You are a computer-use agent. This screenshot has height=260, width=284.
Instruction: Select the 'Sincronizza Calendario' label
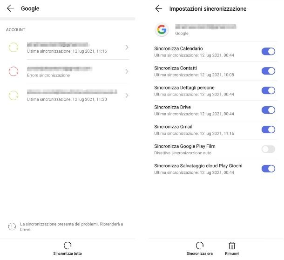[x=178, y=48]
